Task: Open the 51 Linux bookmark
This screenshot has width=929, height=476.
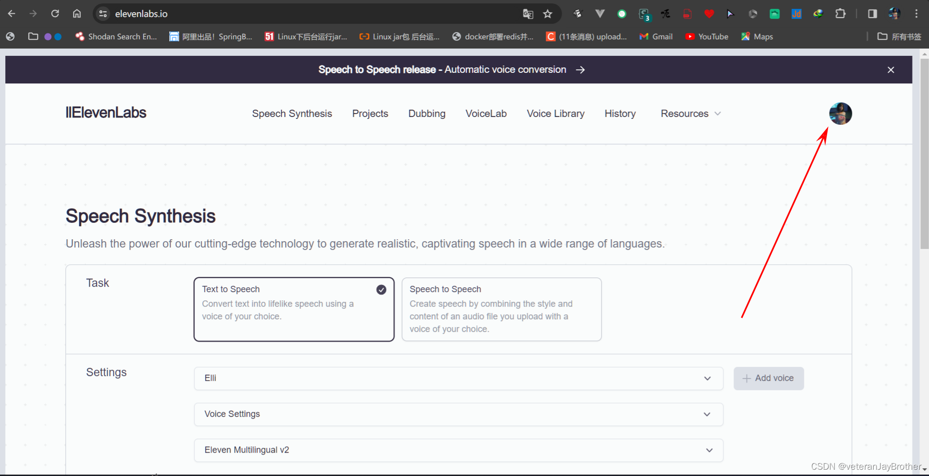Action: (x=306, y=36)
